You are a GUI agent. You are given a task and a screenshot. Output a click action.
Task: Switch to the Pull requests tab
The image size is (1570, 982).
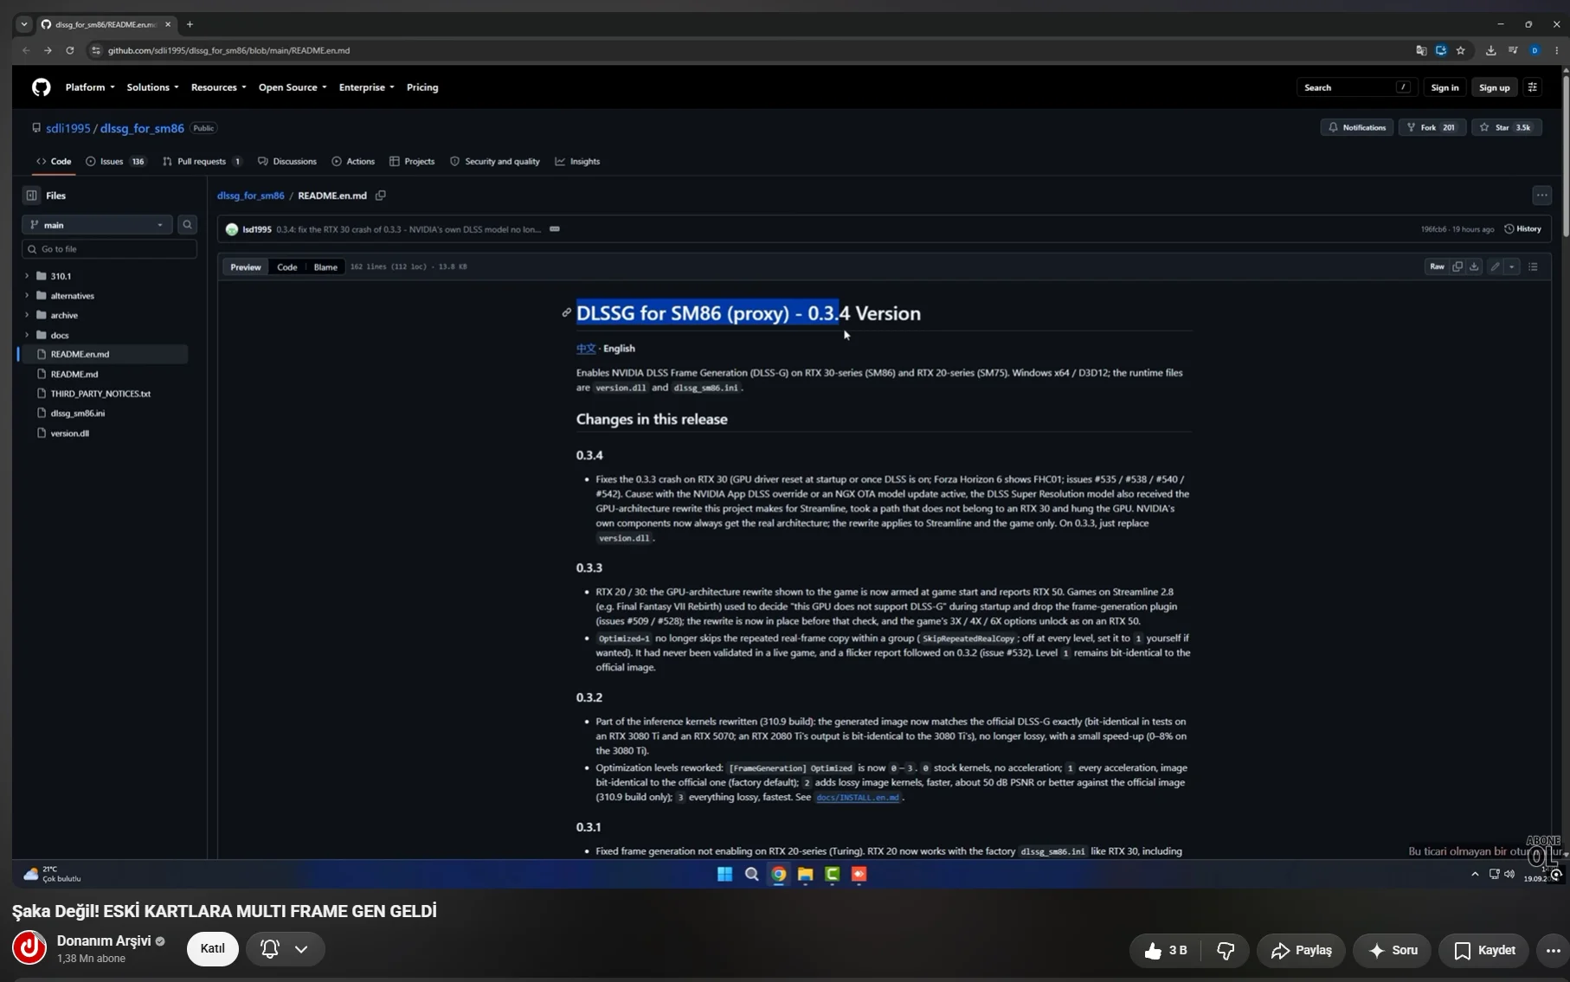click(203, 162)
